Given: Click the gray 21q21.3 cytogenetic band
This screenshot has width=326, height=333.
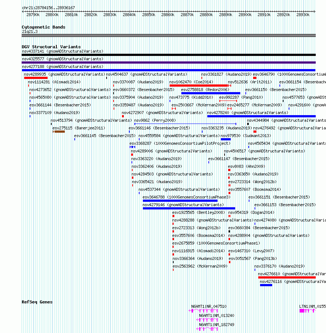Looking at the screenshot, I should point(168,35).
